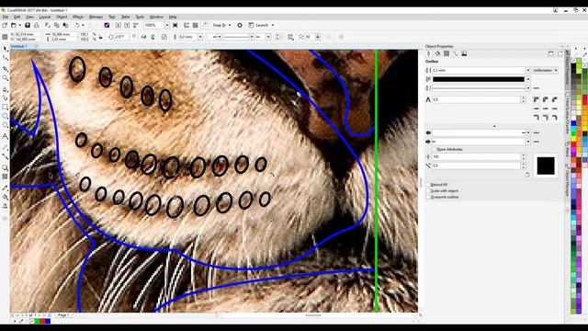
Task: Choose bevel corner style icon
Action: coord(554,99)
